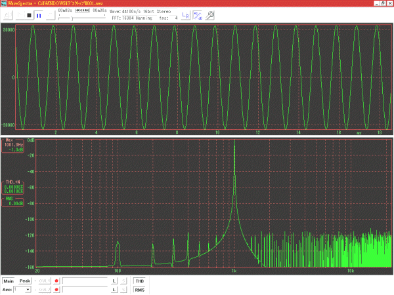
Task: Toggle the RMS measurement button
Action: tap(139, 290)
